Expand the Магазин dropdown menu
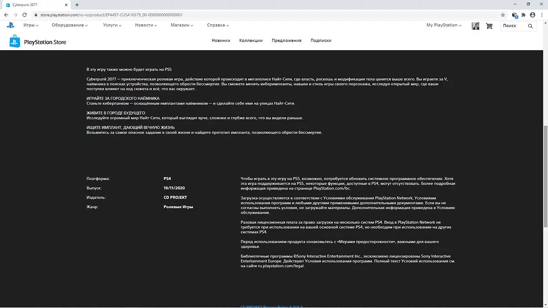Screen dimensions: 548x308 point(182,25)
